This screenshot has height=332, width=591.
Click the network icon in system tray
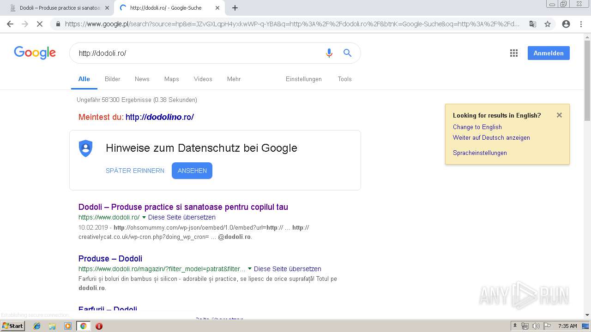[x=525, y=326]
